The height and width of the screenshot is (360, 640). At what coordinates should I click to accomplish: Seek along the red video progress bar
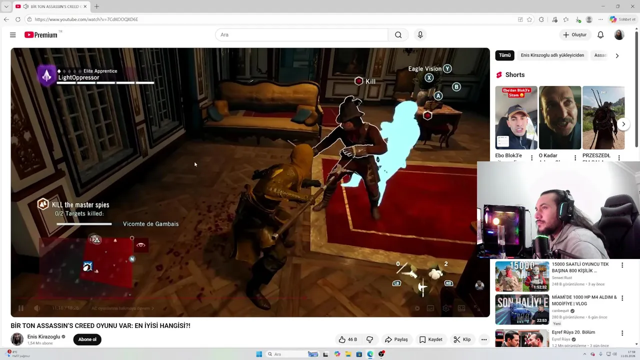point(250,299)
